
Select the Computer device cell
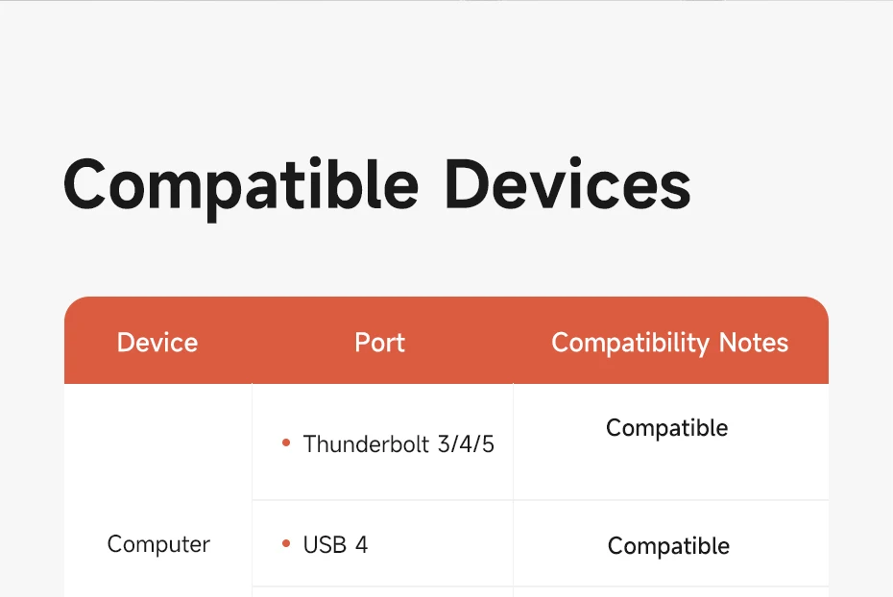pyautogui.click(x=158, y=544)
